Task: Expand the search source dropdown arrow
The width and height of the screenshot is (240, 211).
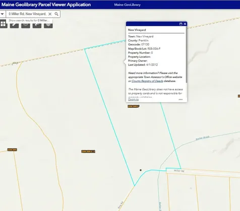Action: point(2,14)
